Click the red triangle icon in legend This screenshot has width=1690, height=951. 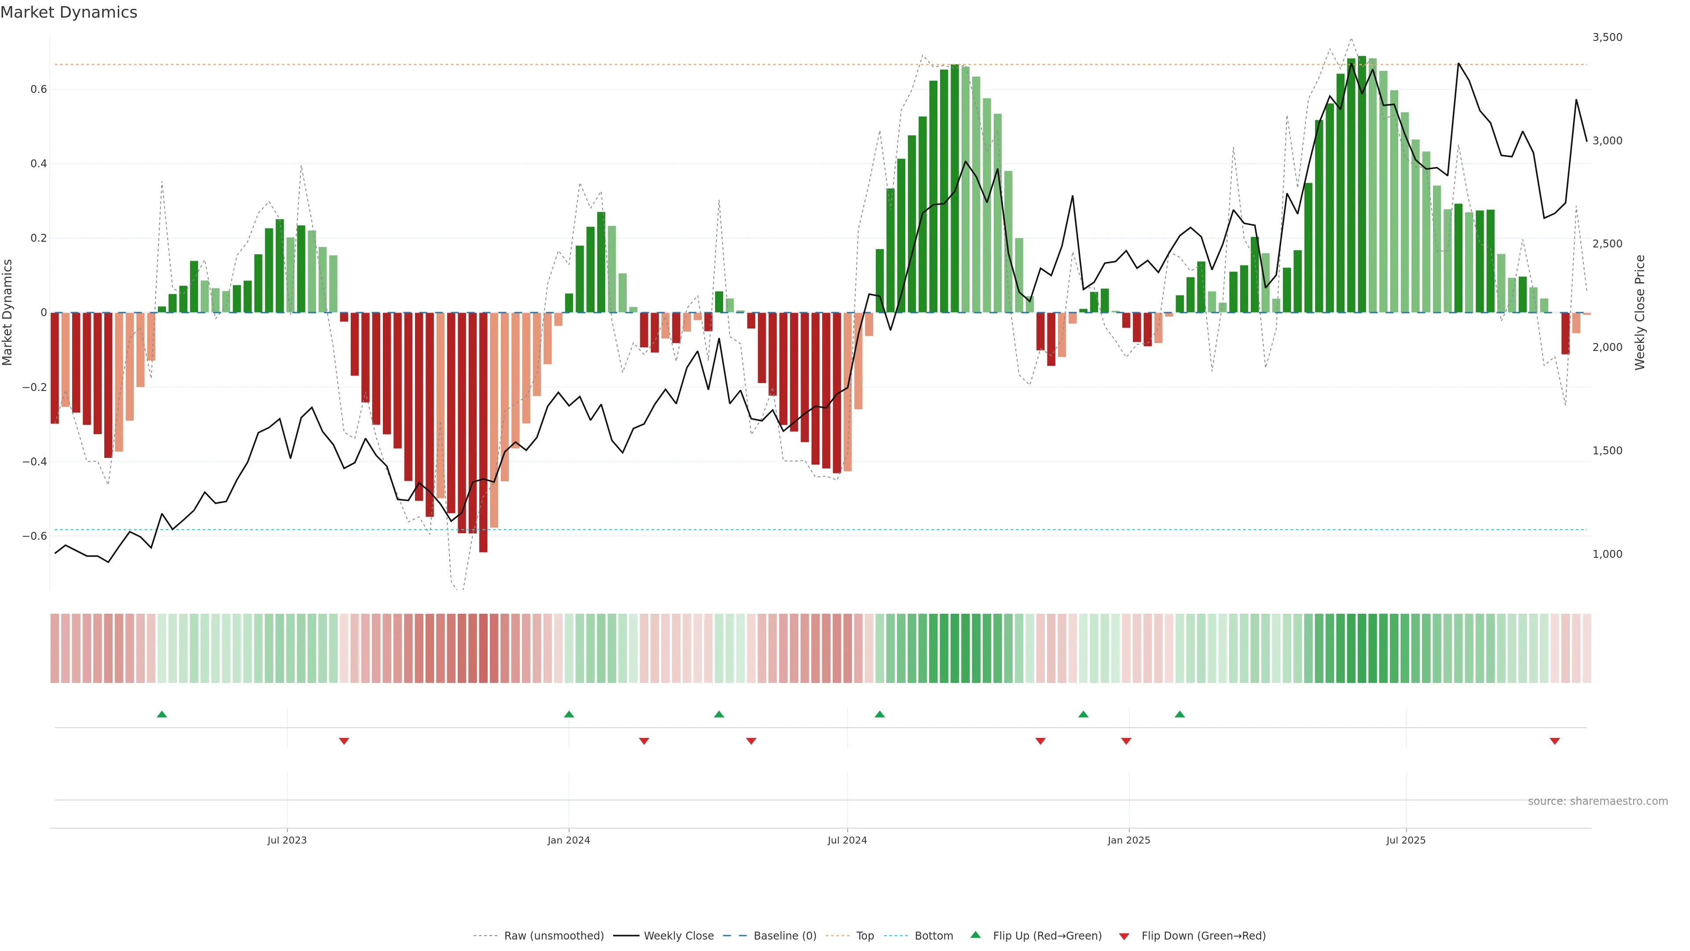[1124, 936]
